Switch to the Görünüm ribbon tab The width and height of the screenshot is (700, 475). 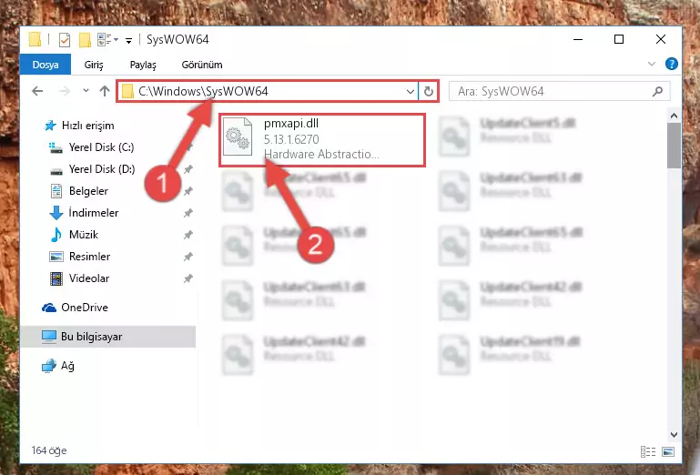(202, 65)
